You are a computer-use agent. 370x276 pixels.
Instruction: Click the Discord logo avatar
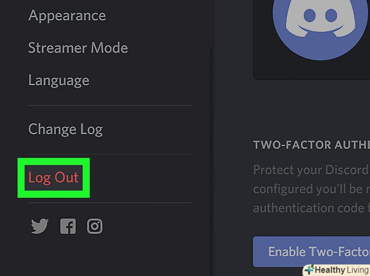pyautogui.click(x=320, y=20)
